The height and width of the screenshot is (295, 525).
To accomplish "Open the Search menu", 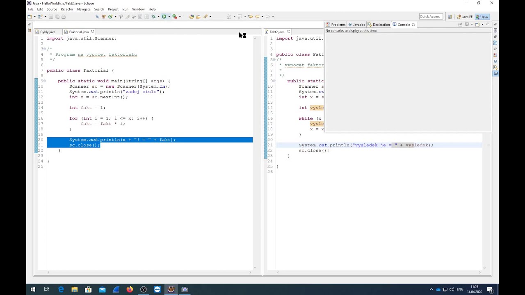I will (99, 9).
